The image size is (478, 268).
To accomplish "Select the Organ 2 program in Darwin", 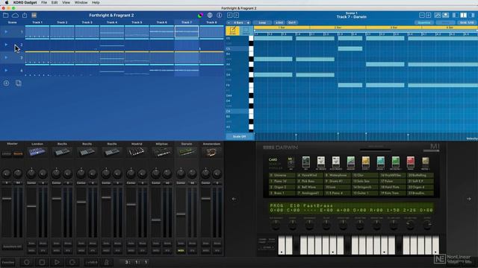I will pos(282,187).
